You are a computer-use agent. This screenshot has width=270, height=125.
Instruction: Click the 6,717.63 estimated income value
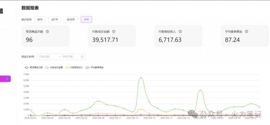(170, 40)
